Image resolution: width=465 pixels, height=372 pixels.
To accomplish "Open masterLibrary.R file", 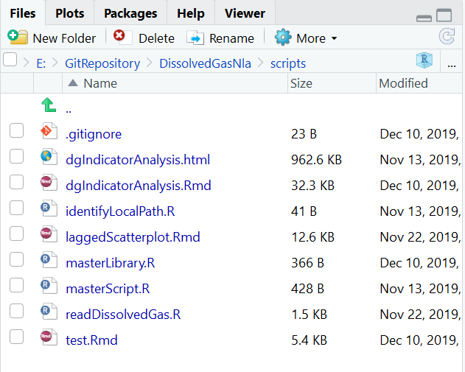I will [111, 263].
